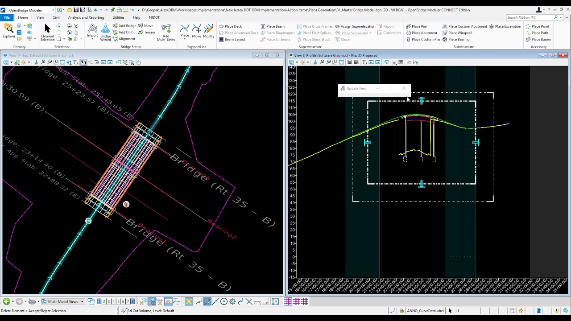Expand the Search Ribbon options arrow
571x321 pixels.
561,17
